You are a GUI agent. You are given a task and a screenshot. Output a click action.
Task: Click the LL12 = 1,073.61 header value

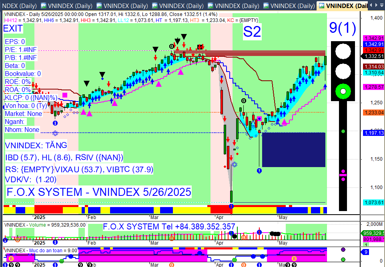pyautogui.click(x=136, y=20)
